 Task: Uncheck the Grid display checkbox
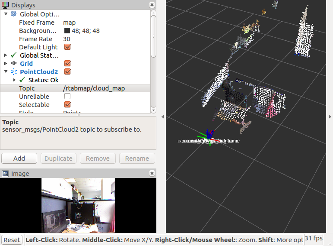(67, 63)
